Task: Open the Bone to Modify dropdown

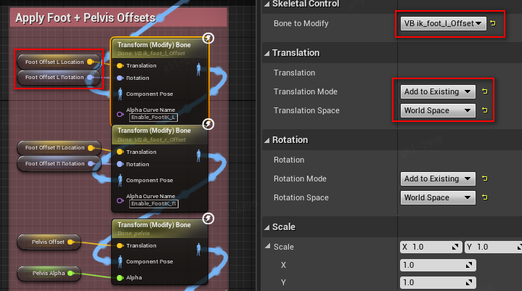Action: tap(442, 24)
